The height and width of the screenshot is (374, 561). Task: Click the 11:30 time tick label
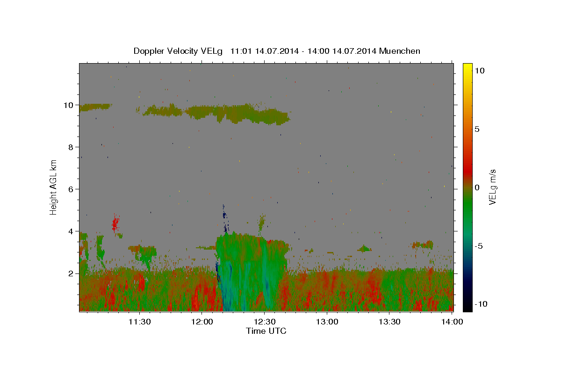pos(139,322)
